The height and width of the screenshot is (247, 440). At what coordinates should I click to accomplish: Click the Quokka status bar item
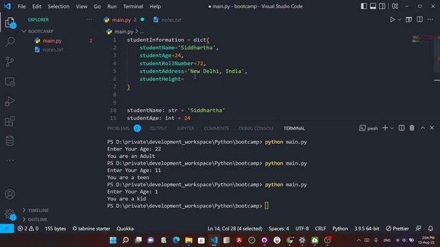click(125, 228)
